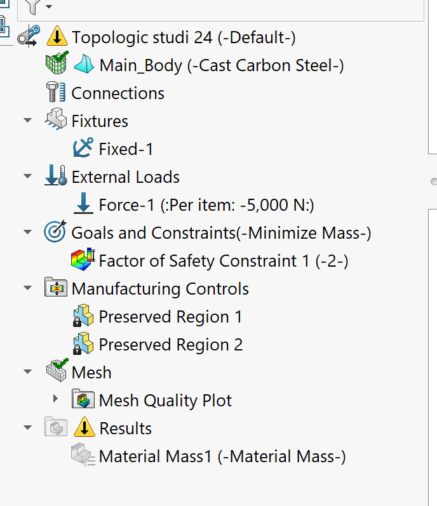Image resolution: width=437 pixels, height=506 pixels.
Task: Click the Connections bolt icon
Action: (x=57, y=93)
